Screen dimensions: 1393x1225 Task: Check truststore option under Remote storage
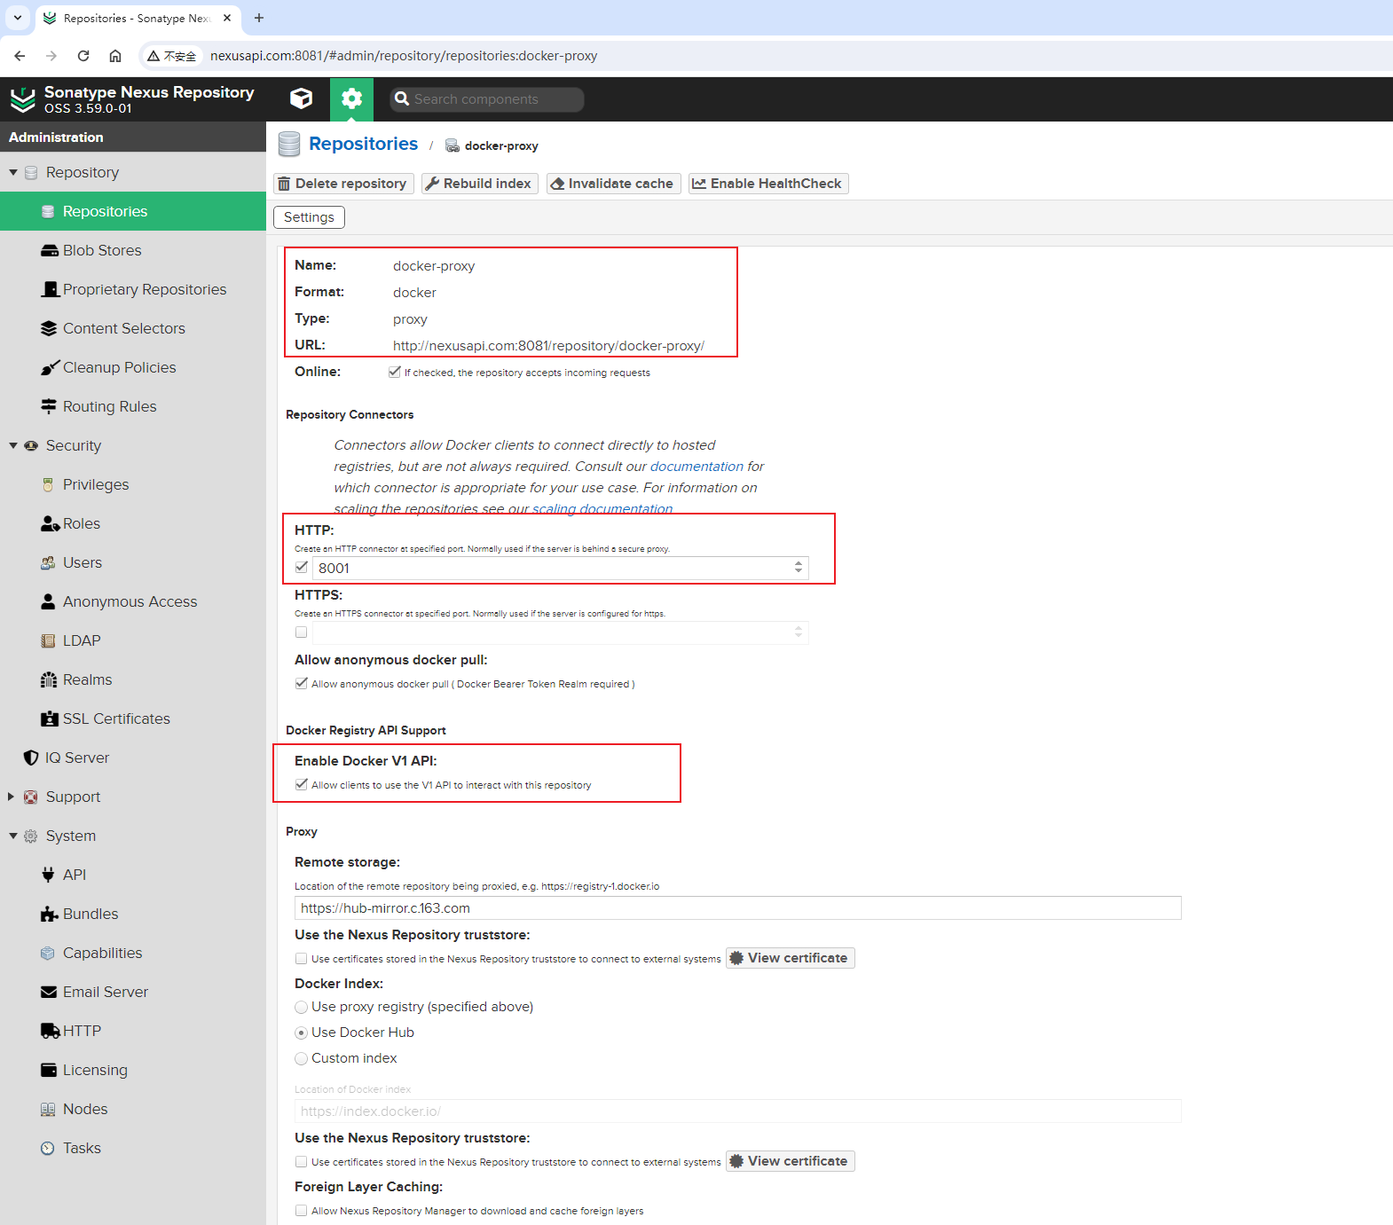(x=302, y=958)
